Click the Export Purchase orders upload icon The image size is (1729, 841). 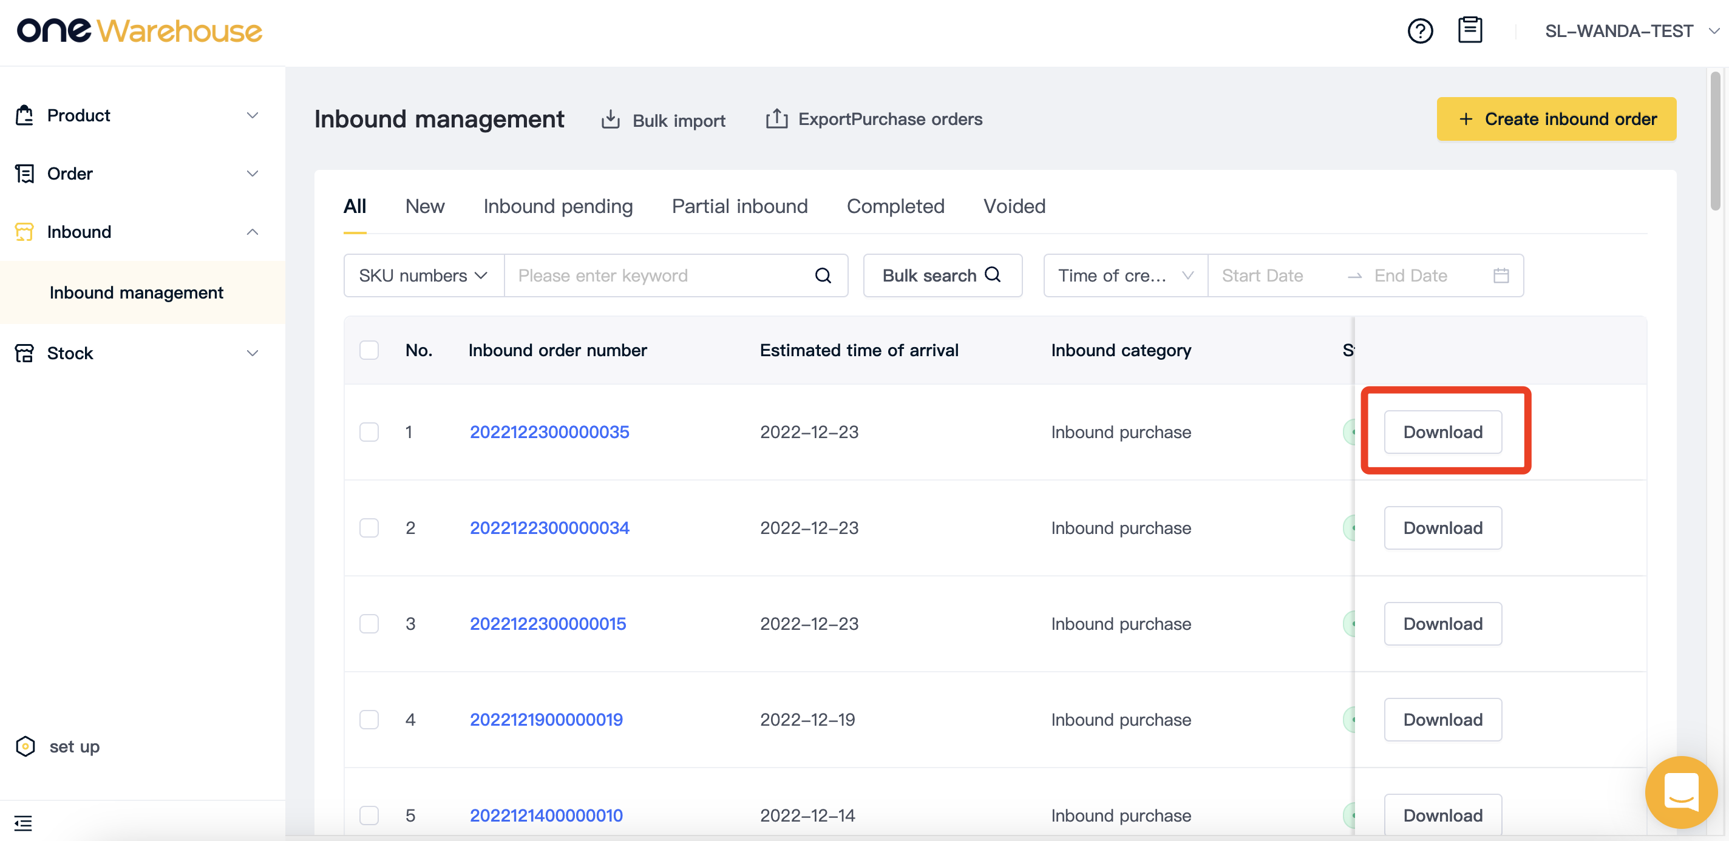tap(776, 119)
